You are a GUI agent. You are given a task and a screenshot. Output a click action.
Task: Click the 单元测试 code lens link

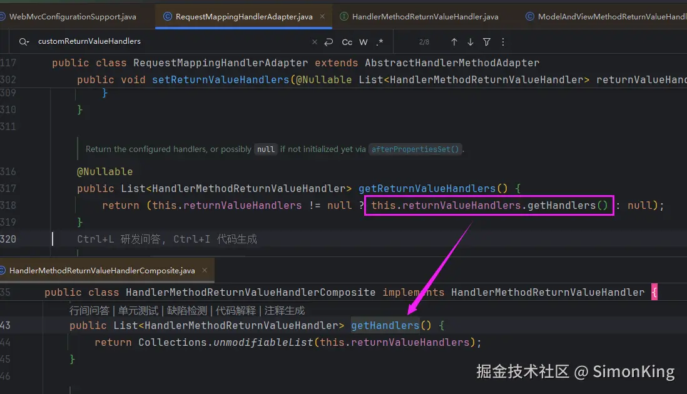coord(139,311)
